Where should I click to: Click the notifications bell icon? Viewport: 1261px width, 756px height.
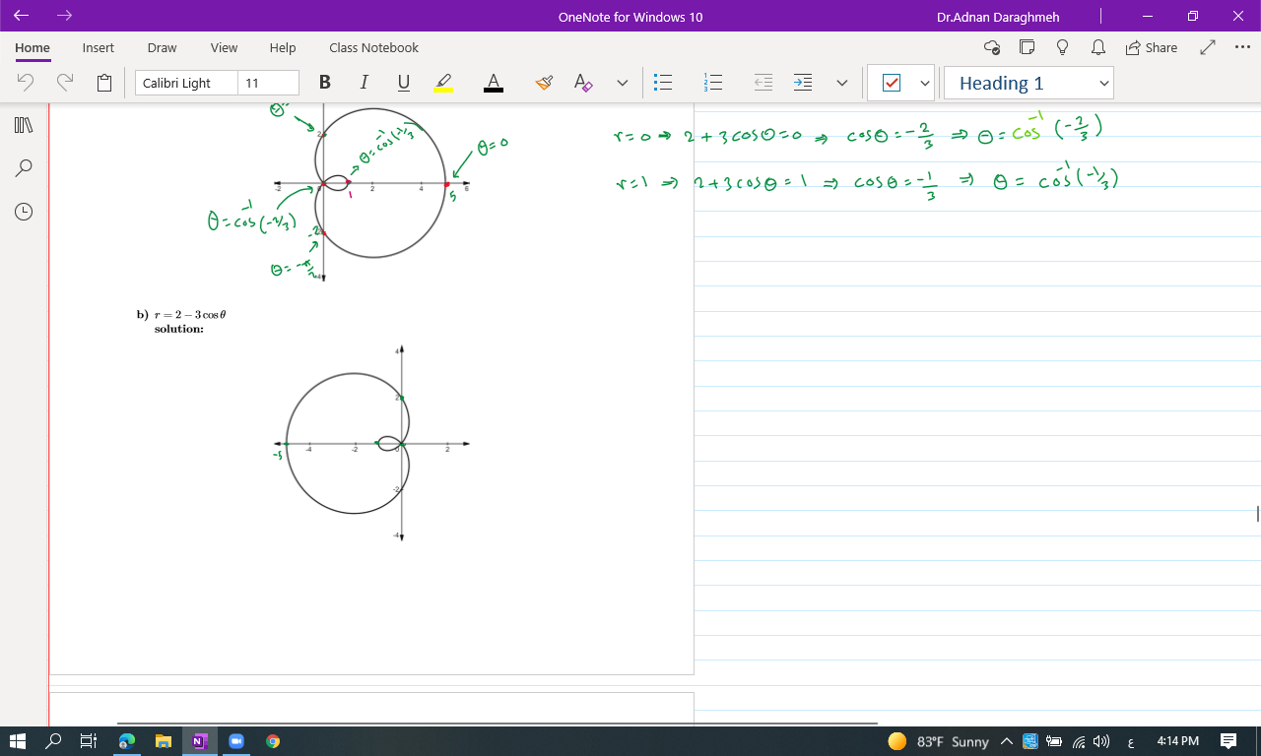(x=1097, y=47)
